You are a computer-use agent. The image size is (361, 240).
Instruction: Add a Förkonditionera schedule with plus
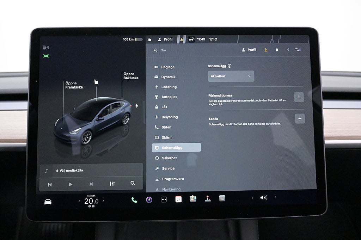pos(299,97)
